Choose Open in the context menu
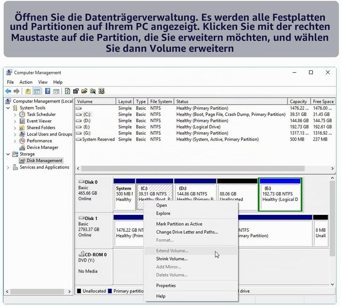The image size is (341, 306). click(191, 205)
